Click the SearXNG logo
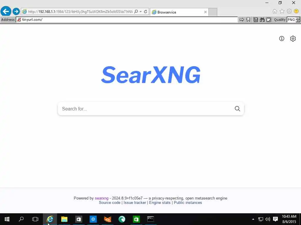This screenshot has width=301, height=225. pos(151,75)
